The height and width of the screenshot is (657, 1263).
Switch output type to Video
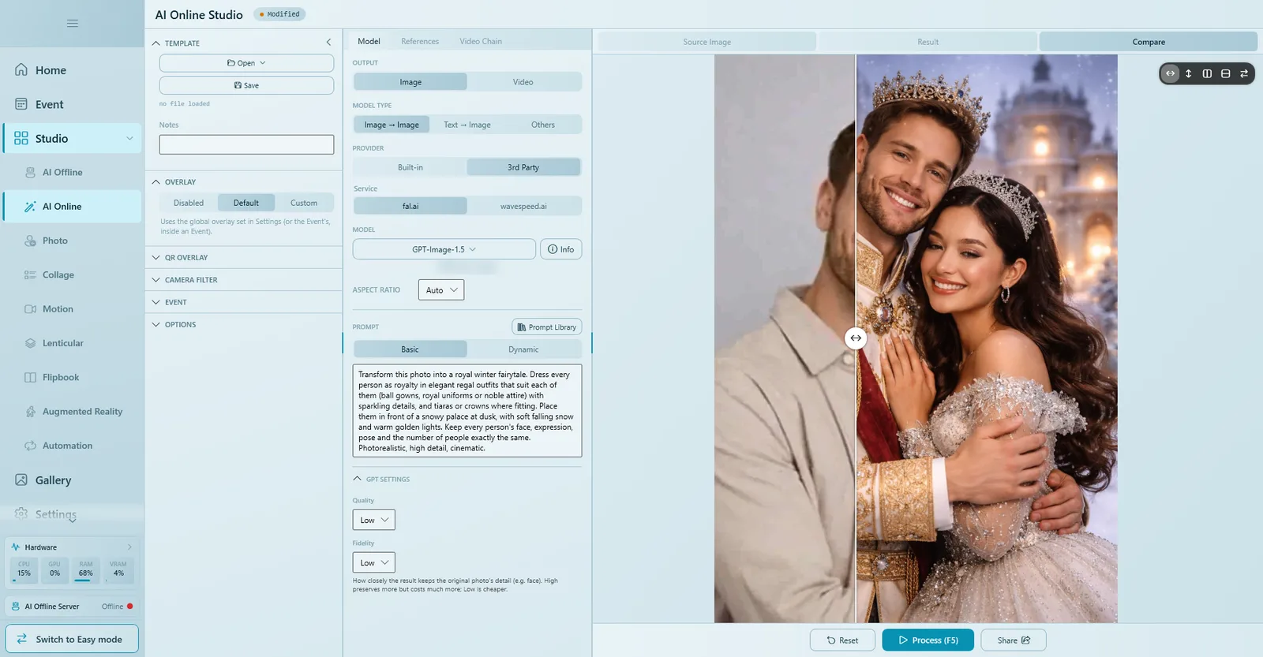tap(523, 82)
